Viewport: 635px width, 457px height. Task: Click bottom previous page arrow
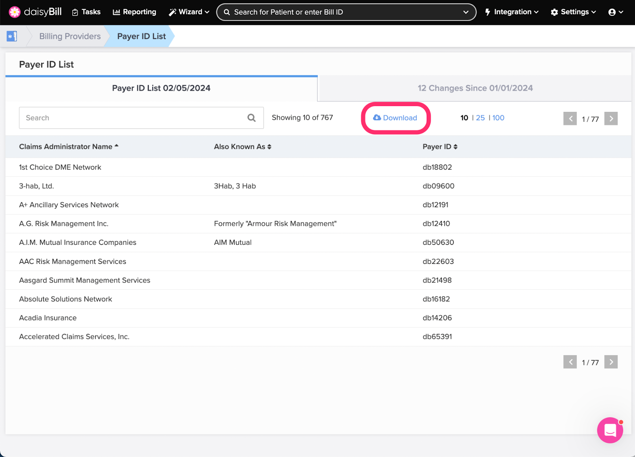click(x=570, y=362)
